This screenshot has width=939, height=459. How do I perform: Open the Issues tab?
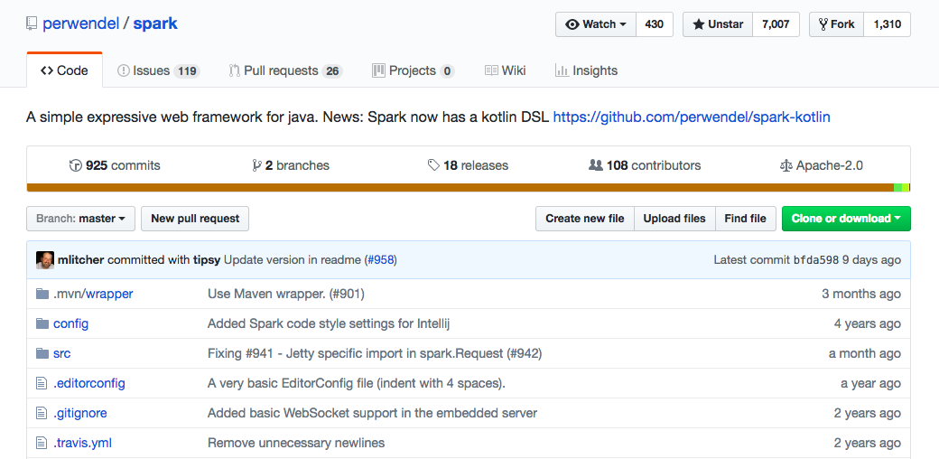pyautogui.click(x=158, y=70)
